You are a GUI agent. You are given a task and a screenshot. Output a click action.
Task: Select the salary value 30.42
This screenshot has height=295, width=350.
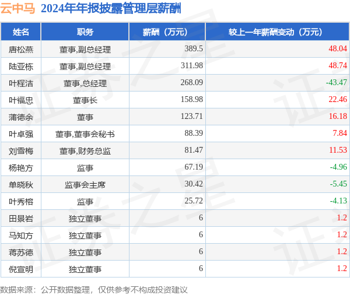coord(194,184)
